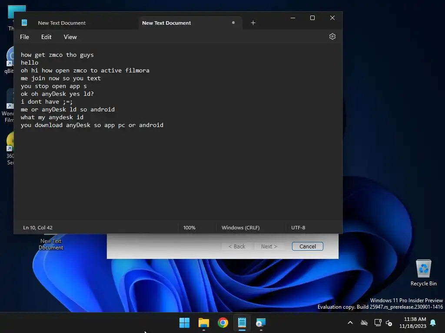Open the View menu
The width and height of the screenshot is (445, 333).
tap(70, 37)
